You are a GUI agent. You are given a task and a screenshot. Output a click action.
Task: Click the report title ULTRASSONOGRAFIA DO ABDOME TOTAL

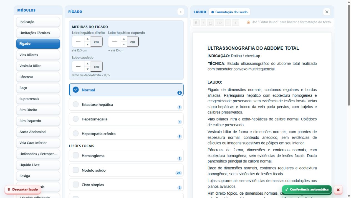coord(253,48)
